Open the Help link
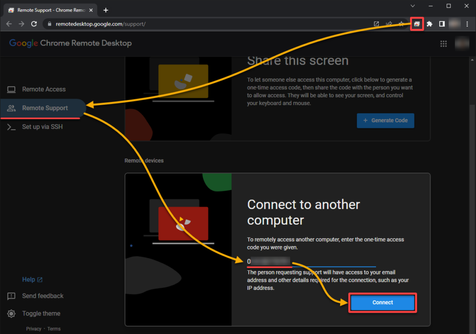 29,279
